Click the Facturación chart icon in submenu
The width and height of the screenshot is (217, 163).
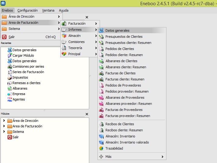click(x=64, y=23)
